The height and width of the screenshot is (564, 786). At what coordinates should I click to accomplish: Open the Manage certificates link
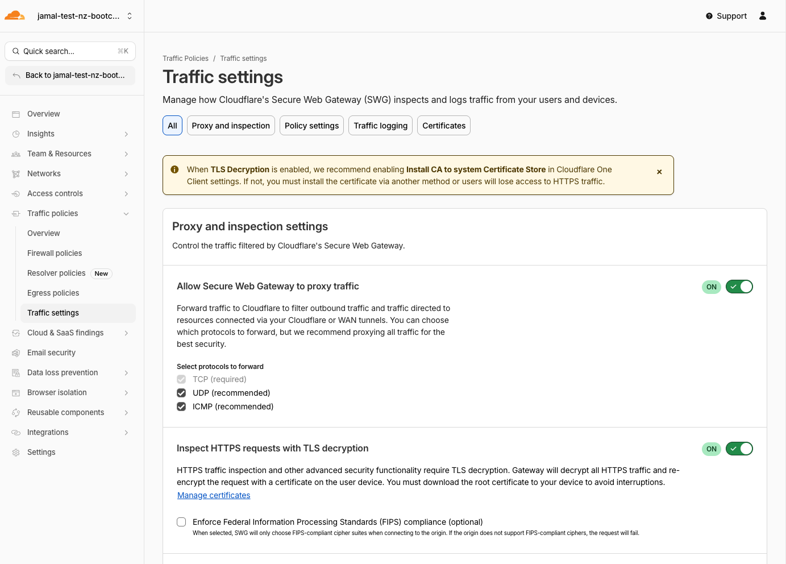pos(214,495)
